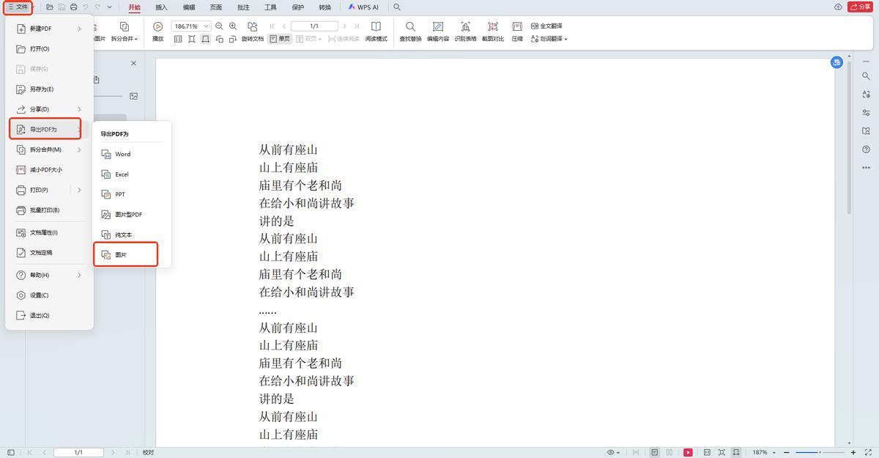Click the 识别表格 table recognition icon
Screen dimensions: 879x458
point(465,27)
